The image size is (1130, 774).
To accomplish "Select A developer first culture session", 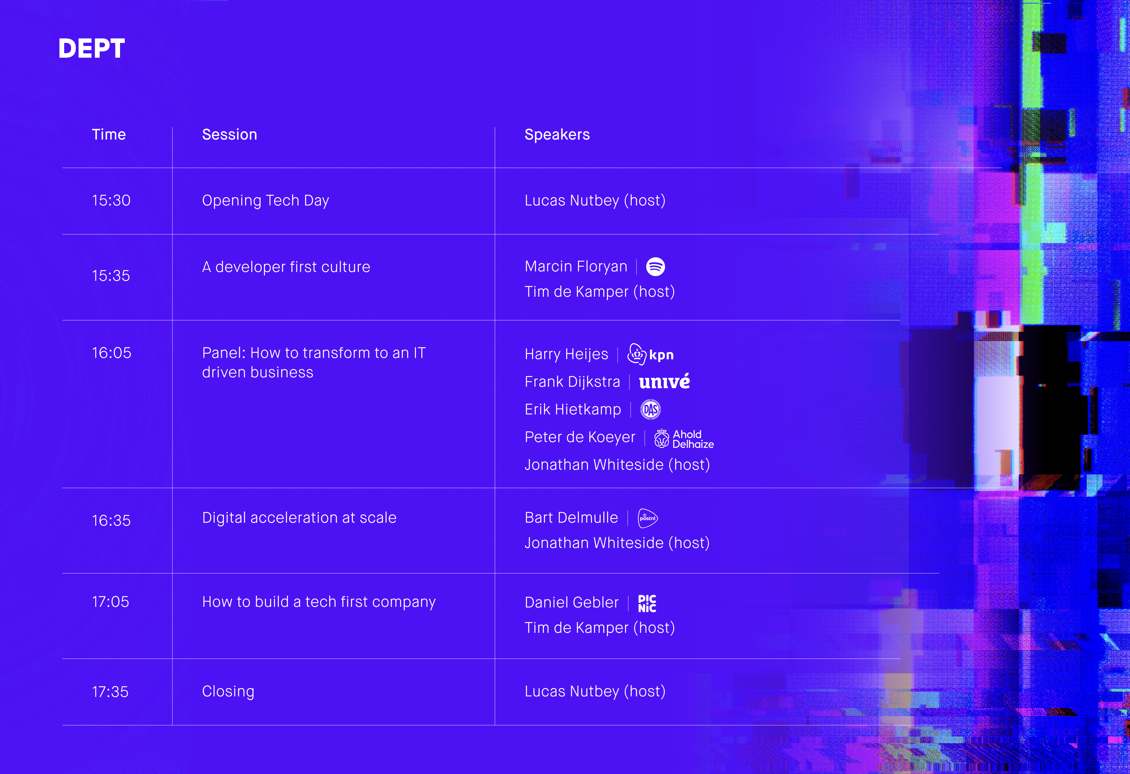I will tap(286, 267).
